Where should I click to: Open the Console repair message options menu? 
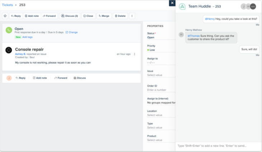[x=135, y=54]
